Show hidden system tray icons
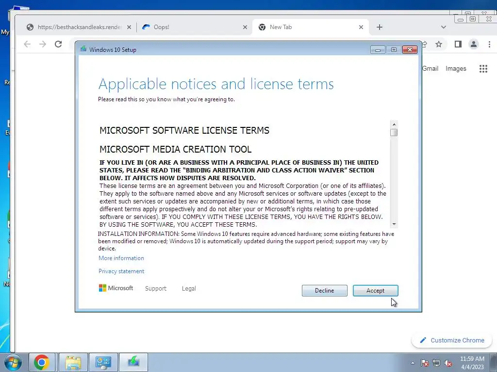 (x=413, y=363)
